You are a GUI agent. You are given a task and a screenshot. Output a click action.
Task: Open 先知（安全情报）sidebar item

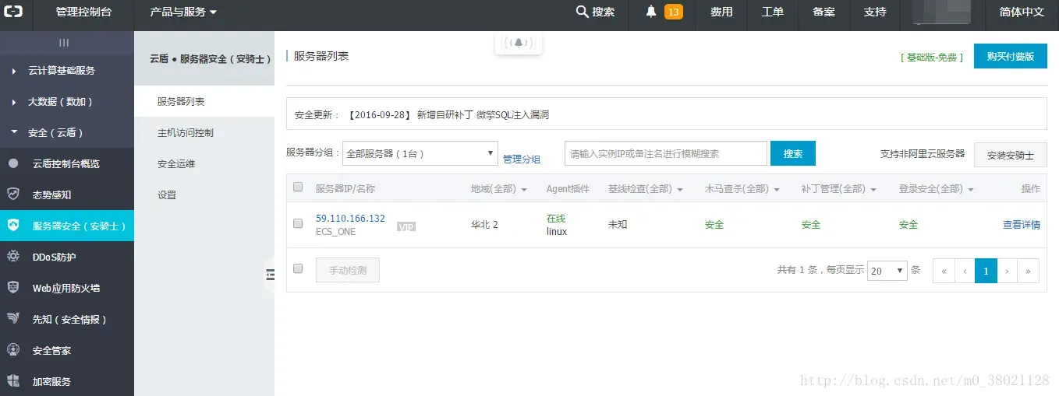(x=67, y=319)
